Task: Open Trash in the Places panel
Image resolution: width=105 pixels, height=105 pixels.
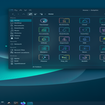Action: (21, 38)
